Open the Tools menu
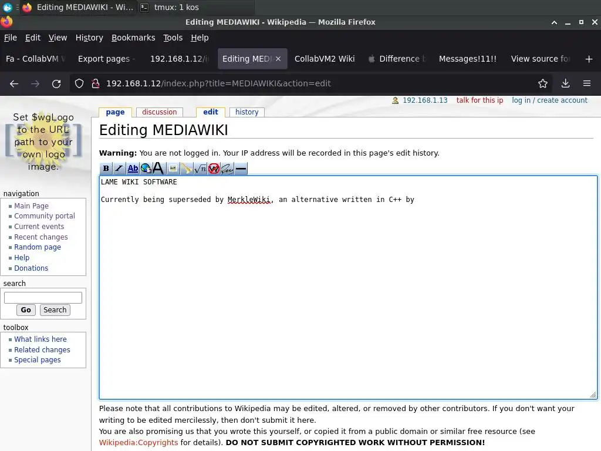The image size is (601, 451). [x=173, y=38]
